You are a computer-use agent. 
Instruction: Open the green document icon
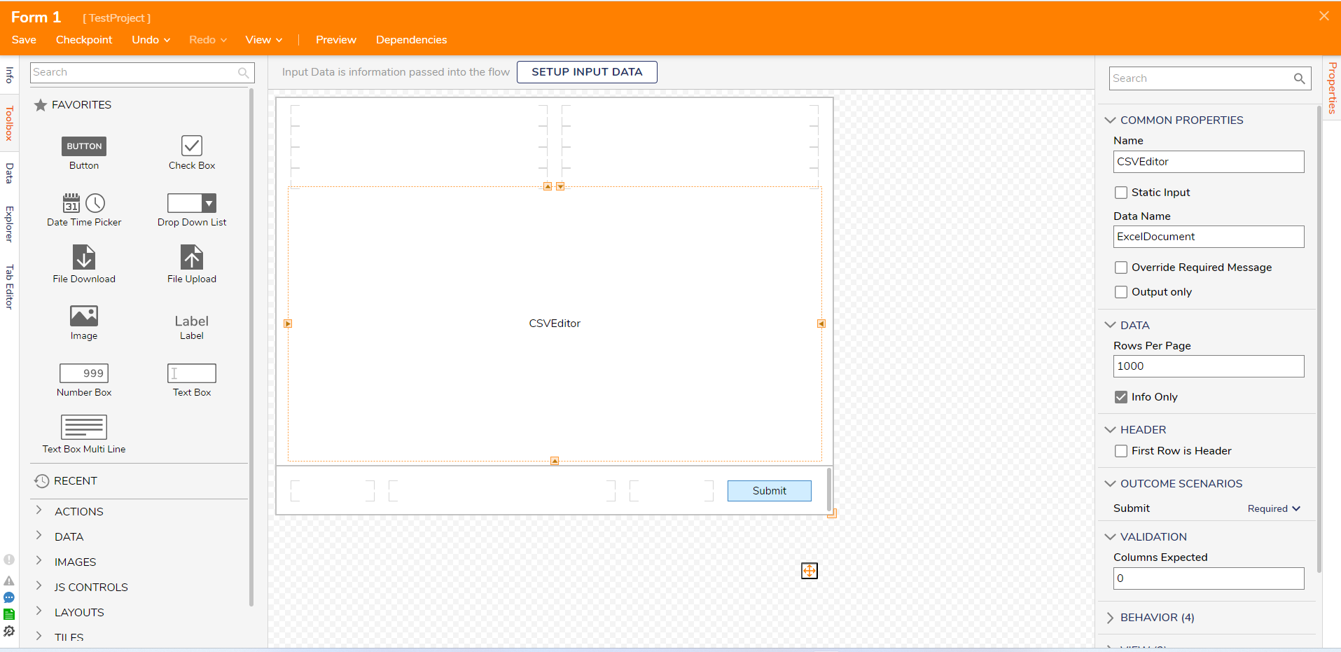coord(9,614)
